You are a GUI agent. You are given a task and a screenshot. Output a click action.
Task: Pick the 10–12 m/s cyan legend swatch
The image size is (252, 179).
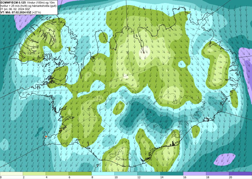click(x=126, y=174)
